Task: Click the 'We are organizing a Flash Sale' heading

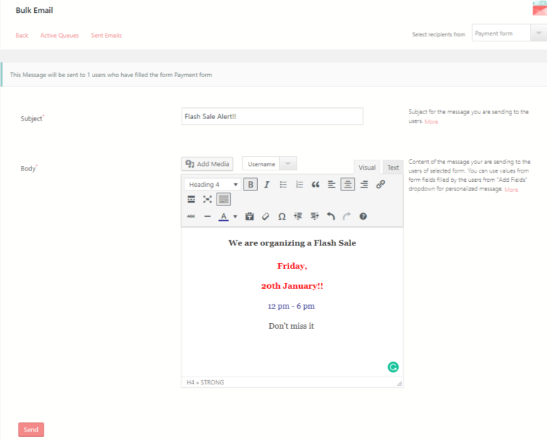Action: pos(292,243)
